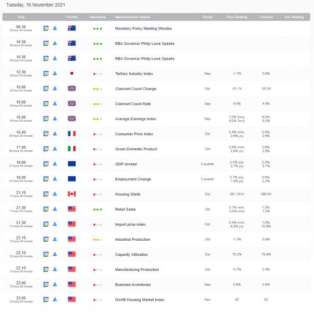Viewport: 314px width, 312px height.
Task: Download the NAHB Housing Market Index event
Action: [x=54, y=300]
